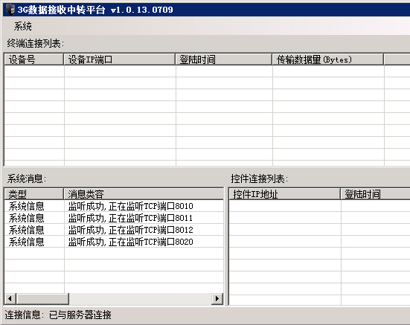Image resolution: width=410 pixels, height=325 pixels.
Task: Click the 登陆时间 header in terminal list
Action: click(x=223, y=59)
